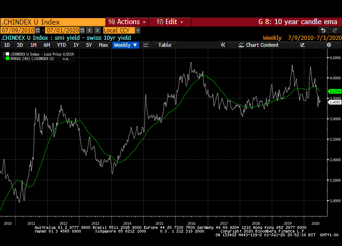Viewport: 342px width, 246px height.
Task: Edit the end date 07/01/2020 field
Action: (63, 30)
